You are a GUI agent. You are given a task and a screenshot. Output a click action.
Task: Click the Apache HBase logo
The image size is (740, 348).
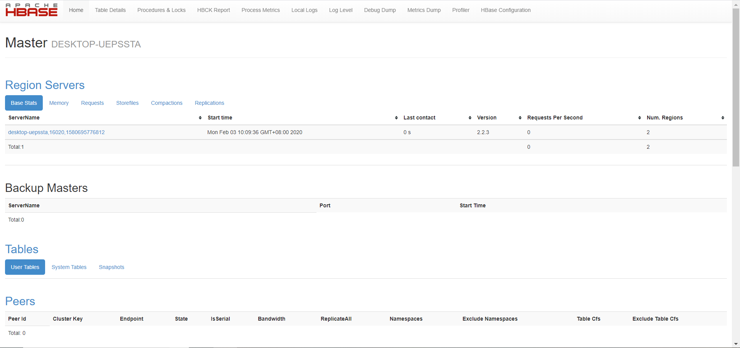[32, 10]
